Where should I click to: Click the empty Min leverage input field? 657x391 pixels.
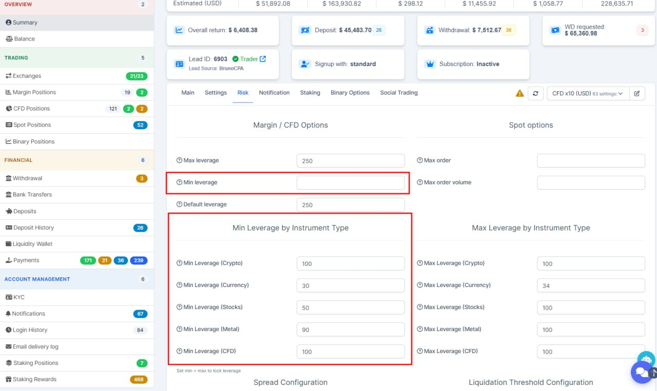pos(351,183)
